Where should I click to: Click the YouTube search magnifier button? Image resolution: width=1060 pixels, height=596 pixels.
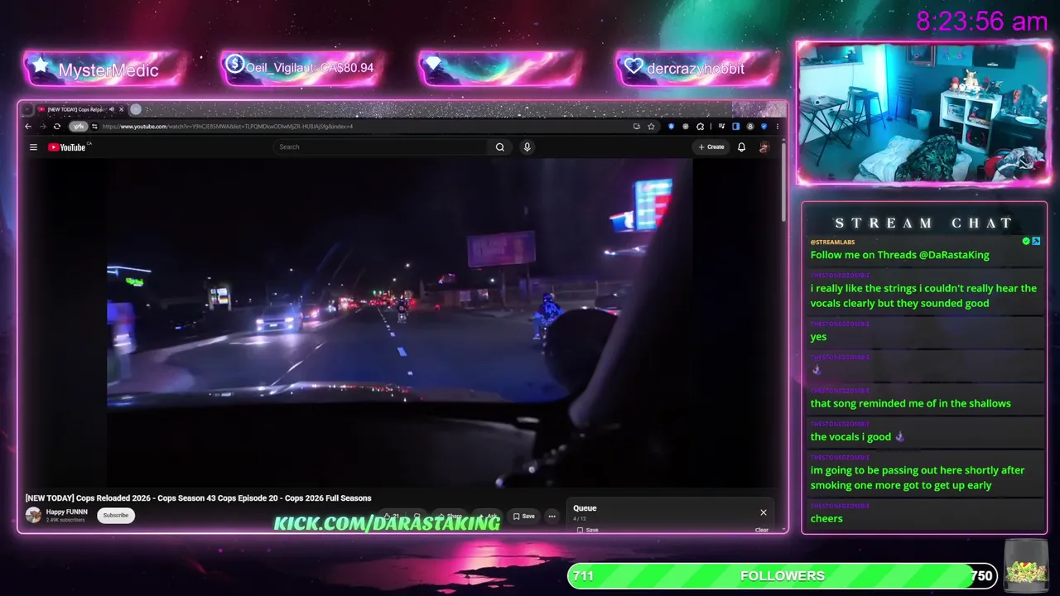(x=500, y=147)
